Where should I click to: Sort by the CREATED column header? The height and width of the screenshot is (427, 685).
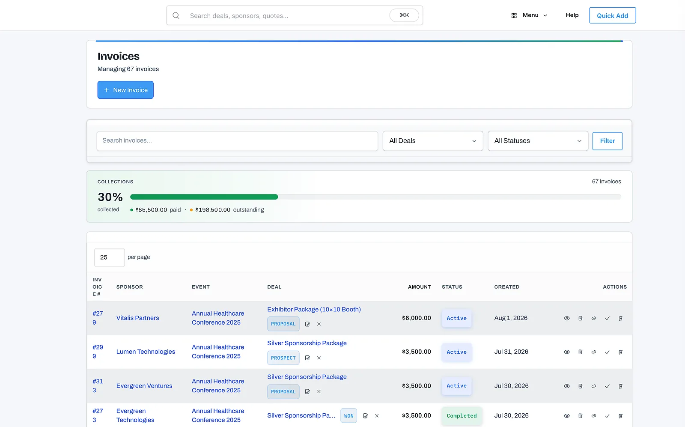tap(507, 287)
